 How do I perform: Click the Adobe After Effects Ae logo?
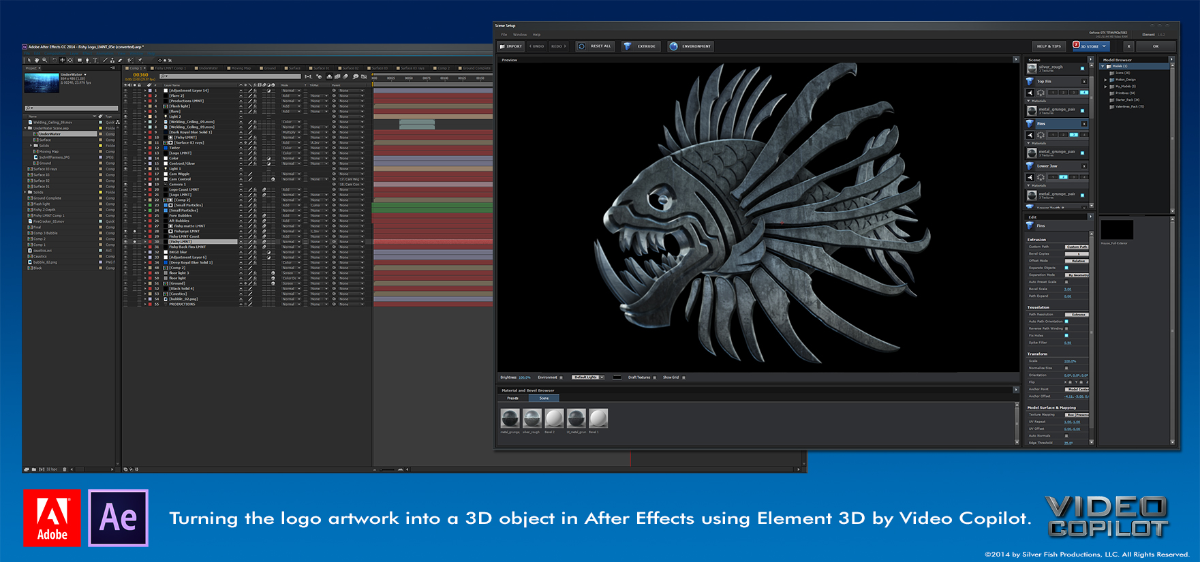tap(118, 518)
